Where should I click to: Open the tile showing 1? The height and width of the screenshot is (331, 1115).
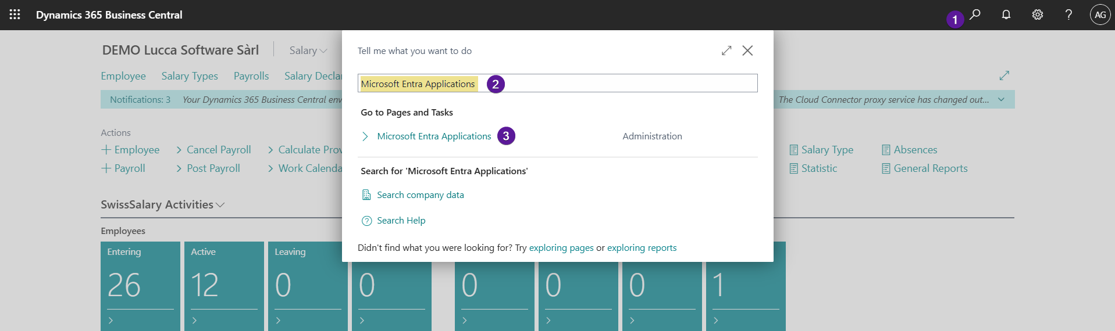[746, 296]
